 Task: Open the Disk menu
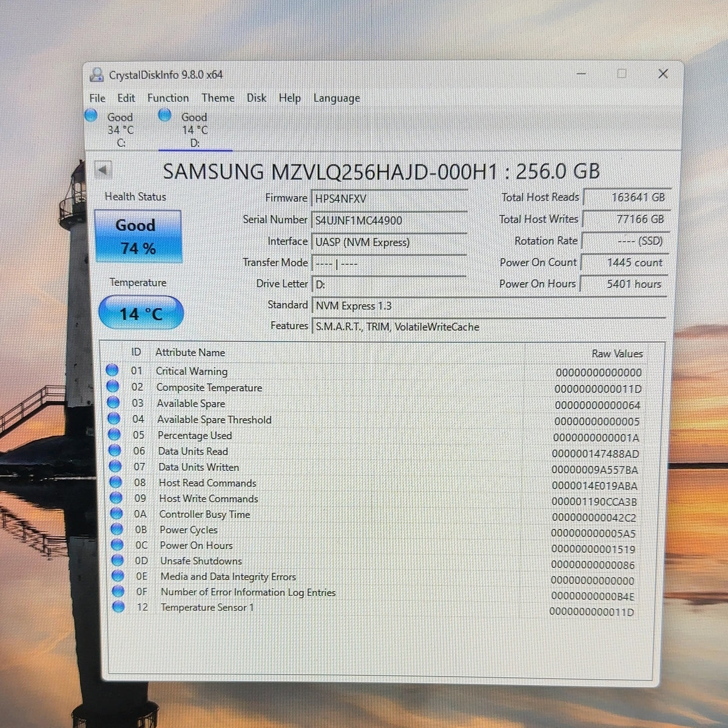[x=256, y=98]
